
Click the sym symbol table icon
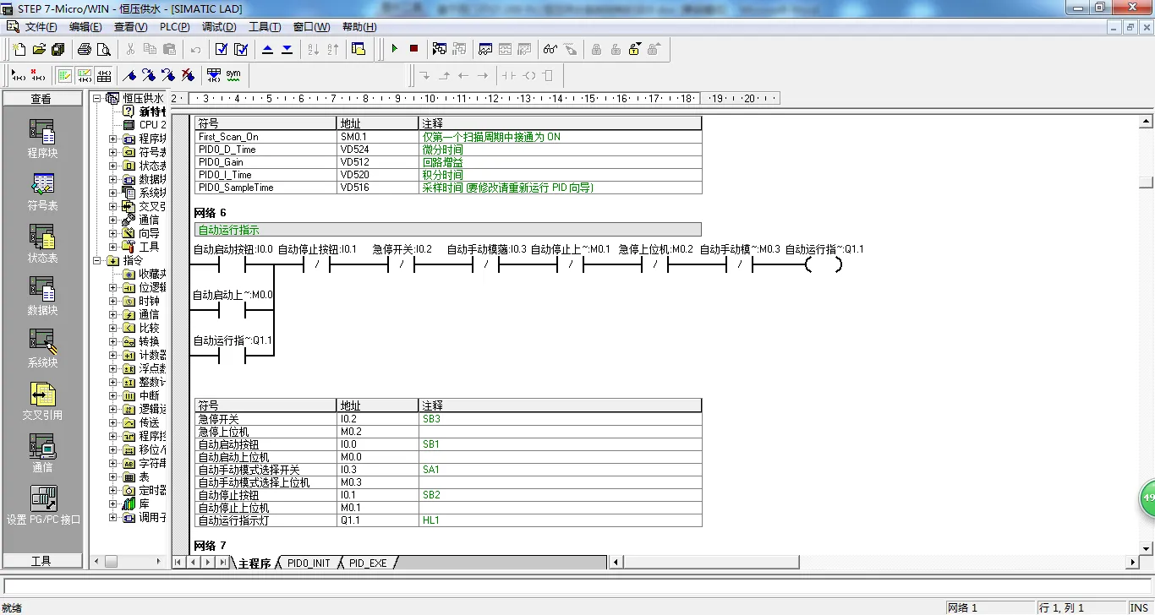[x=233, y=75]
